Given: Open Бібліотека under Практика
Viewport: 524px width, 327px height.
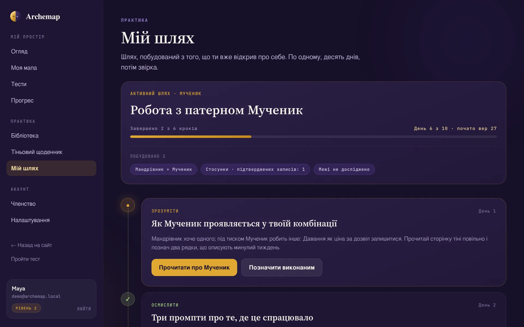Looking at the screenshot, I should (x=51, y=136).
